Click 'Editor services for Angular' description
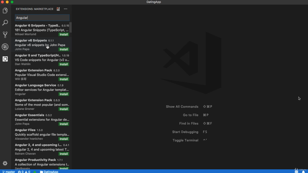 coord(42,90)
